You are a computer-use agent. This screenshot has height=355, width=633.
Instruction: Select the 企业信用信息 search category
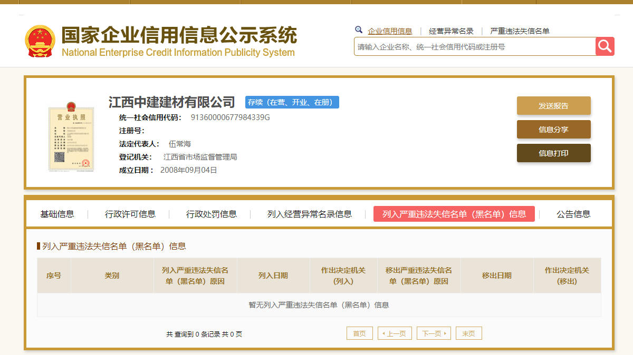click(390, 31)
